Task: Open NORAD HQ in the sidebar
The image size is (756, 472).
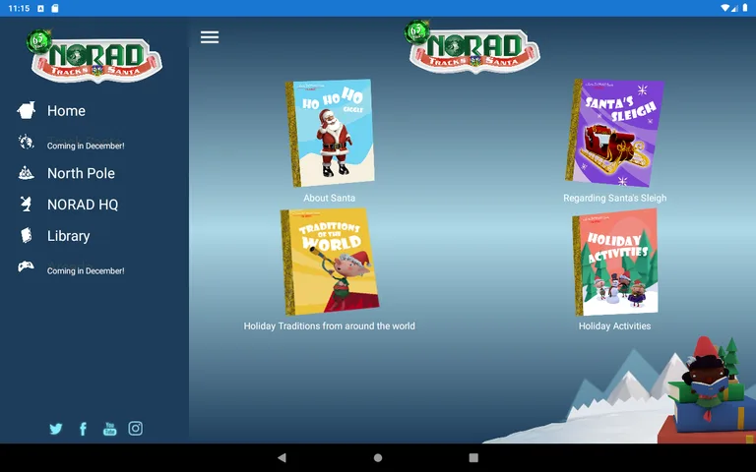Action: coord(83,205)
